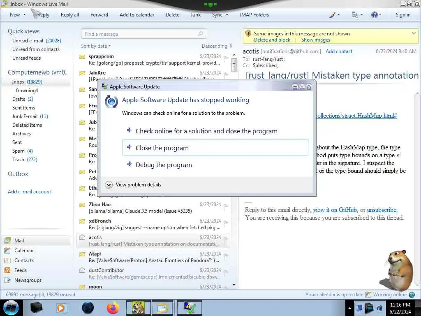Image resolution: width=421 pixels, height=316 pixels.
Task: Open Firefox from the taskbar
Action: [x=113, y=308]
